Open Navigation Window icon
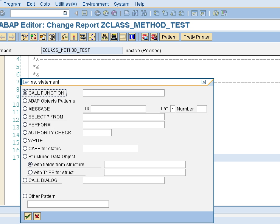The image size is (280, 224). click(x=114, y=37)
